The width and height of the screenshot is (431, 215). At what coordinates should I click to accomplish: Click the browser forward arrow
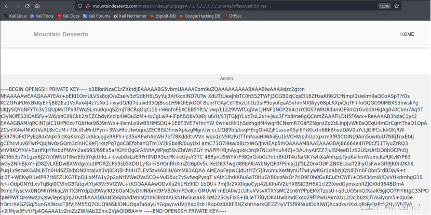coord(17,6)
